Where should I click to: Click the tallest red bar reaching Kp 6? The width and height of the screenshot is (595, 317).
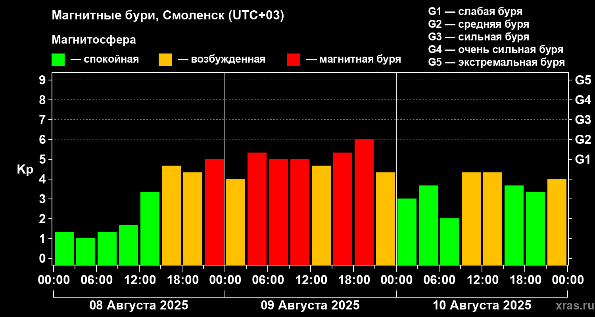(x=364, y=202)
